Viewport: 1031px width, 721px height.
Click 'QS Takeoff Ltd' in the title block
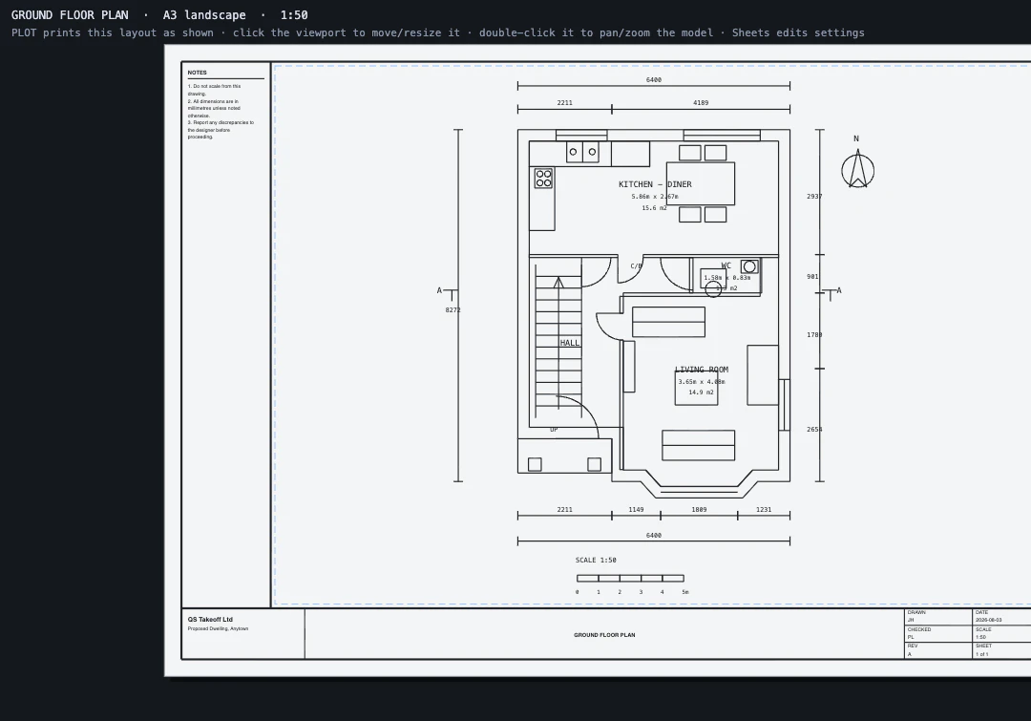coord(210,619)
